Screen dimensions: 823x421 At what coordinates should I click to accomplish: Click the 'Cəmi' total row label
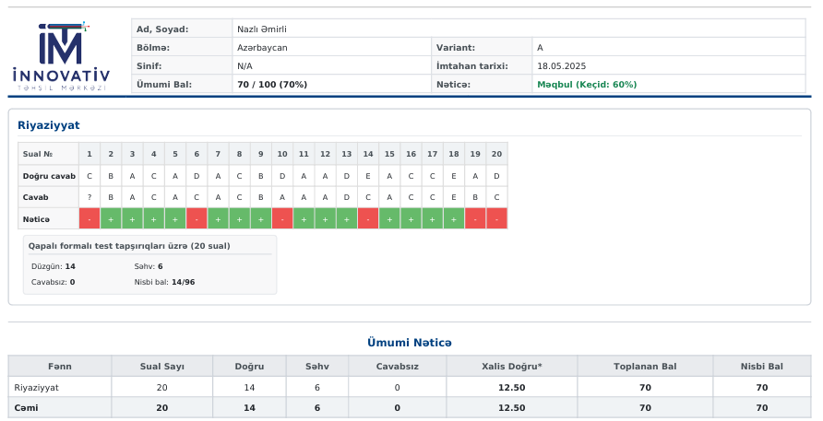[26, 408]
